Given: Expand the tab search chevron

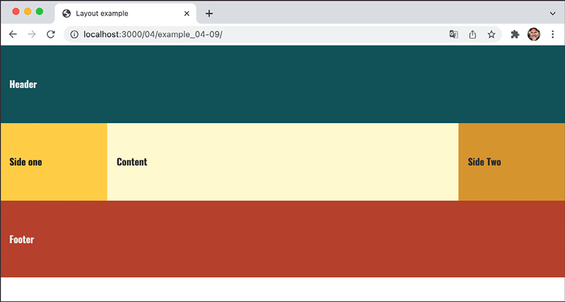Looking at the screenshot, I should (x=552, y=13).
